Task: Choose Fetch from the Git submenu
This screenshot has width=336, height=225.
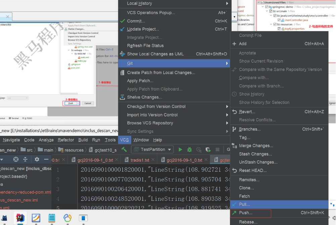Action: pyautogui.click(x=244, y=196)
